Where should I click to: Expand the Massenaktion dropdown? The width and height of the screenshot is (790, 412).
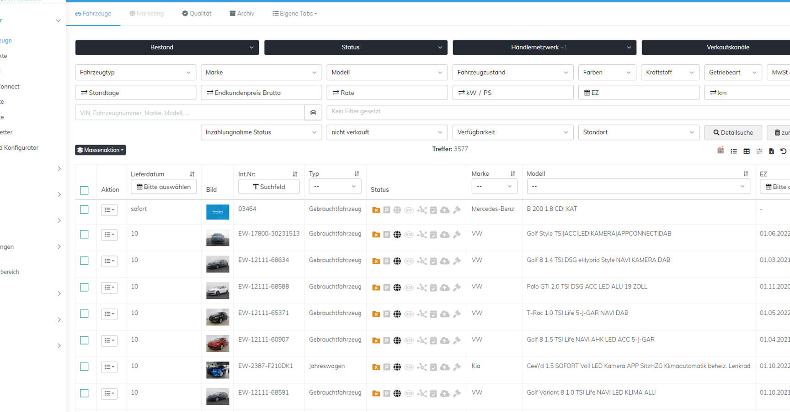click(100, 150)
